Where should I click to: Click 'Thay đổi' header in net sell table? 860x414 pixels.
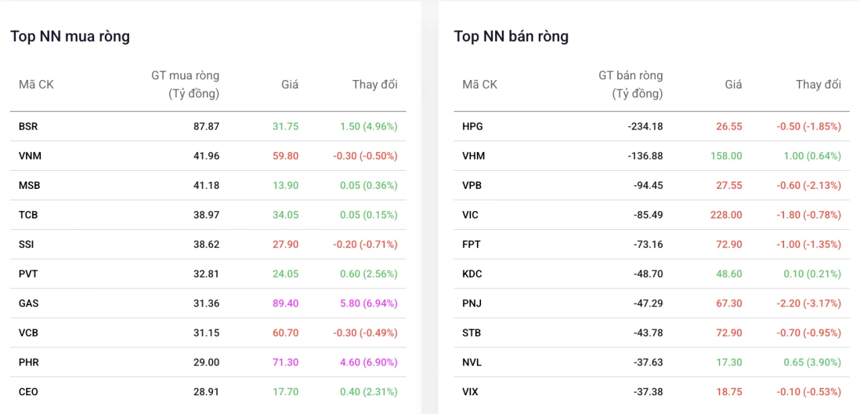(818, 85)
